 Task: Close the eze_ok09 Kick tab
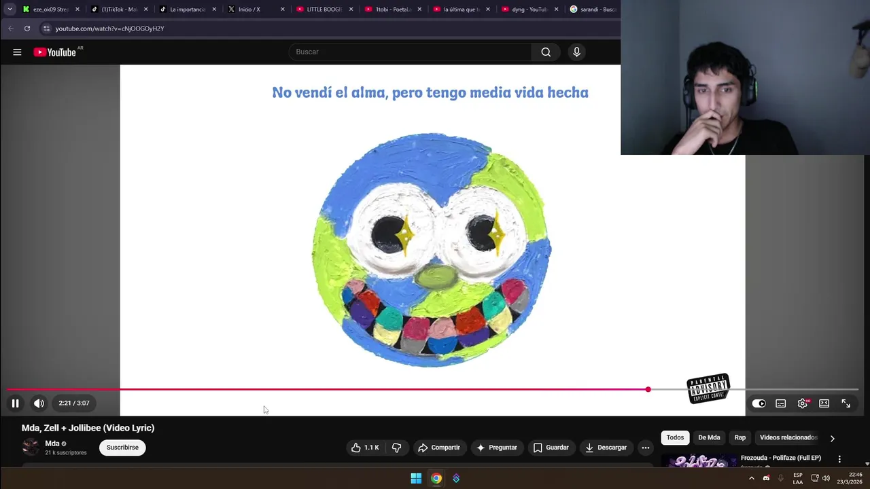(x=77, y=10)
